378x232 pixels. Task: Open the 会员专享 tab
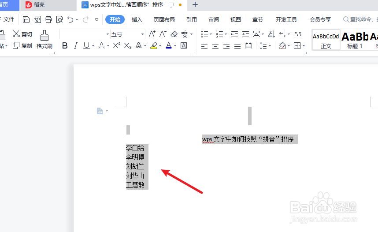[x=320, y=19]
